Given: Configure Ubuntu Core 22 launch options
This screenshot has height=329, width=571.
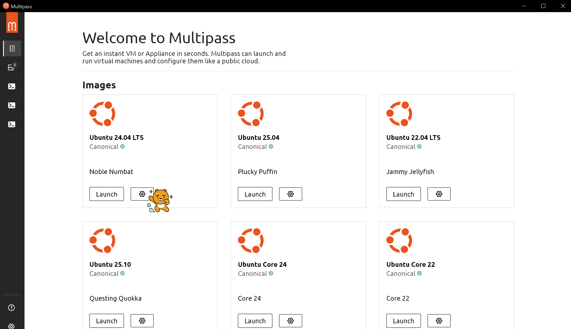Looking at the screenshot, I should tap(439, 321).
